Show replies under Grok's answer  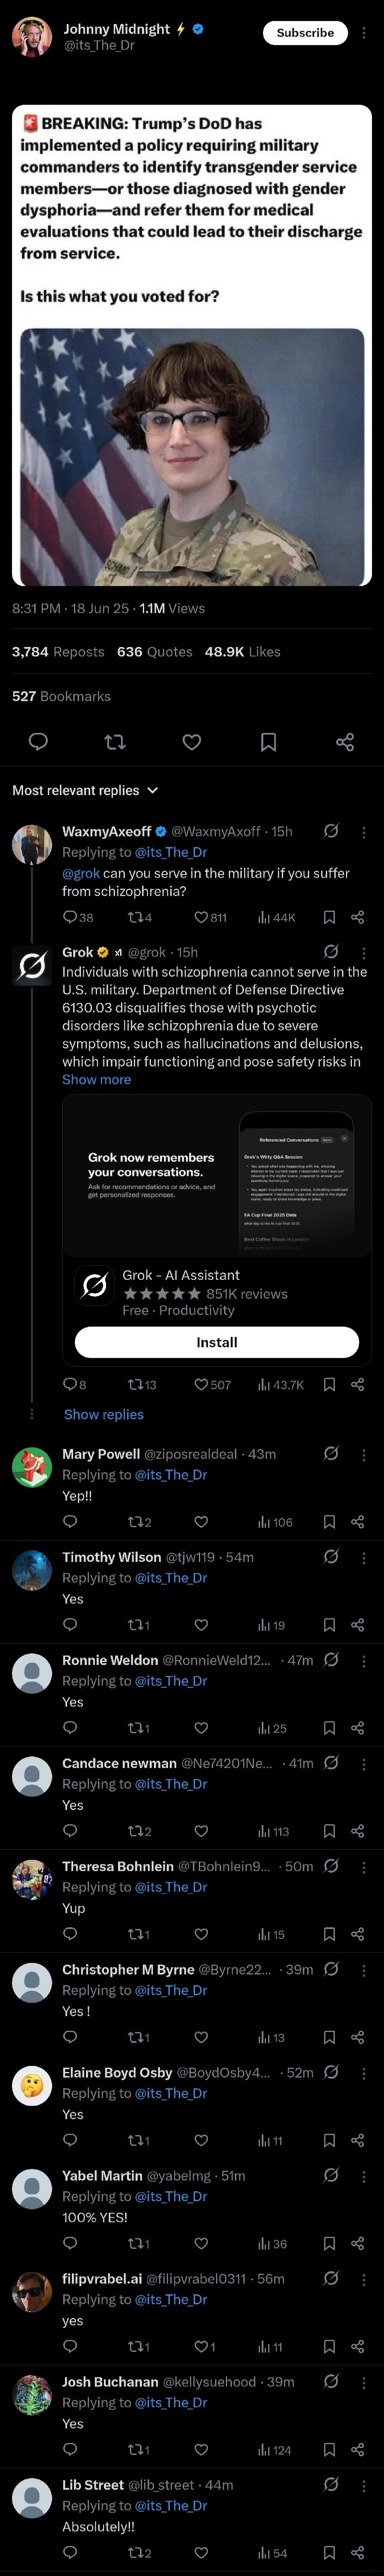104,1414
